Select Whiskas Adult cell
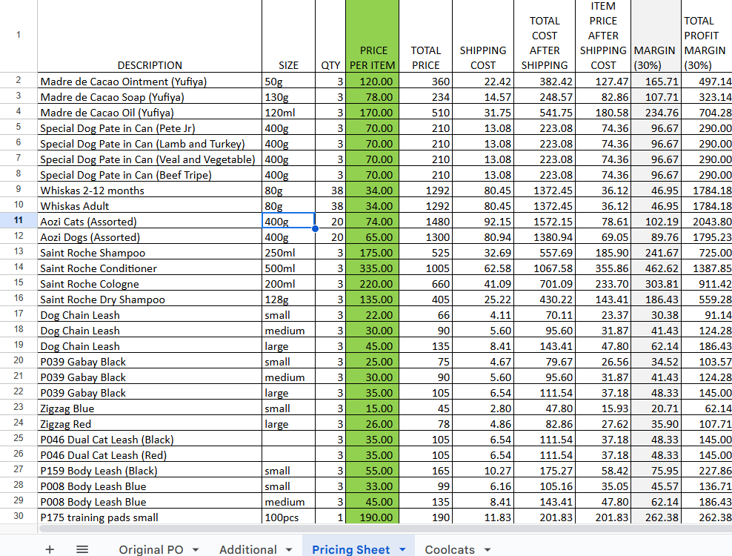Screen dimensions: 732x556 pyautogui.click(x=150, y=206)
